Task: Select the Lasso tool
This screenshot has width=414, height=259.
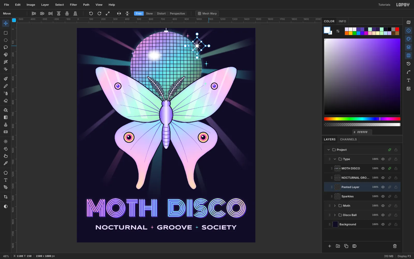Action: (6, 47)
